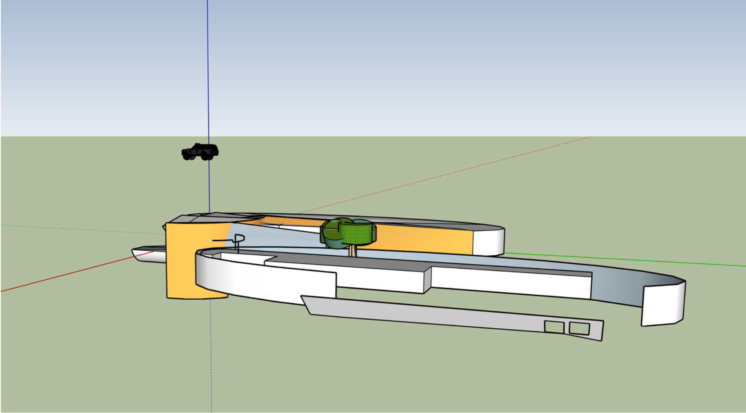Select the black jeep model

[x=201, y=152]
